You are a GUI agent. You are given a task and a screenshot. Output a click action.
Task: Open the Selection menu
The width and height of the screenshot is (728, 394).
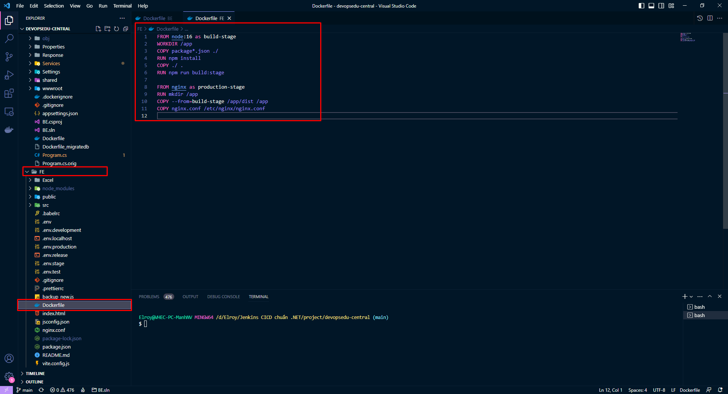(54, 6)
